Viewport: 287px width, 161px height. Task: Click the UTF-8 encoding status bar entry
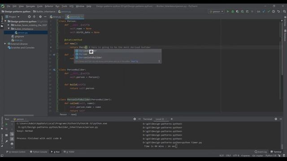point(236,156)
